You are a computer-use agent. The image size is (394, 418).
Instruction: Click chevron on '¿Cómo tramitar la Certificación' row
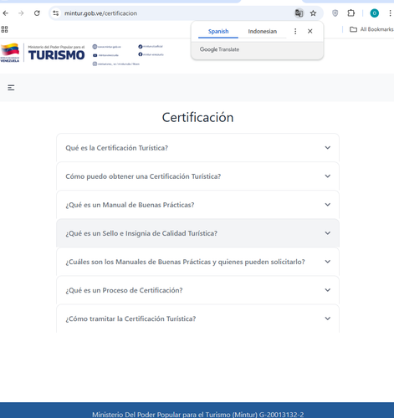(328, 319)
